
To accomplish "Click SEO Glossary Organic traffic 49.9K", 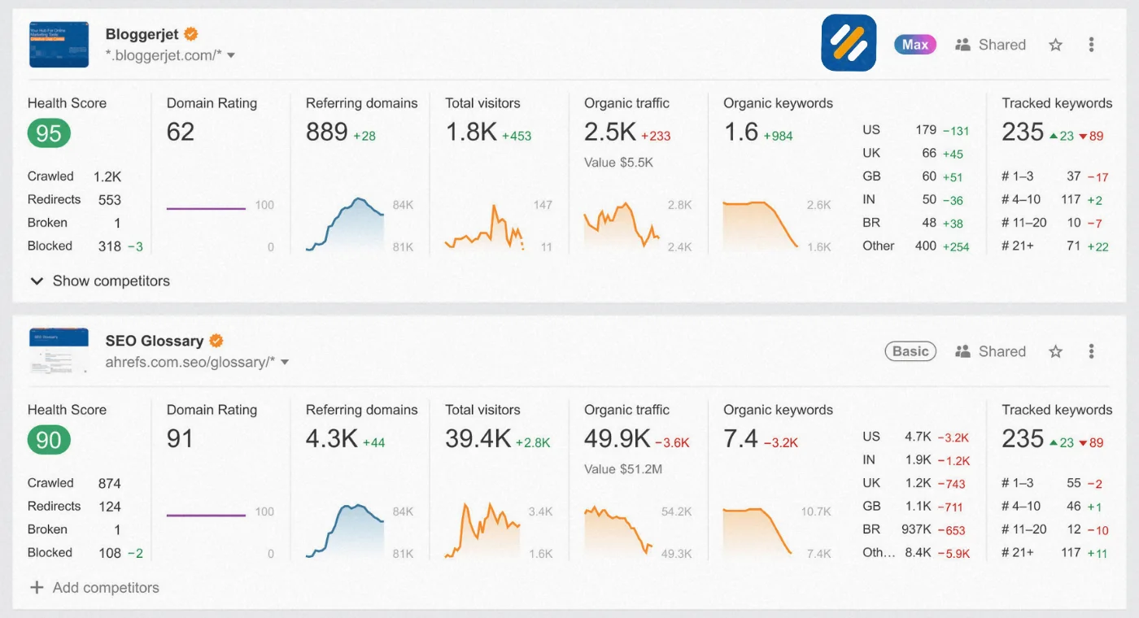I will 618,438.
